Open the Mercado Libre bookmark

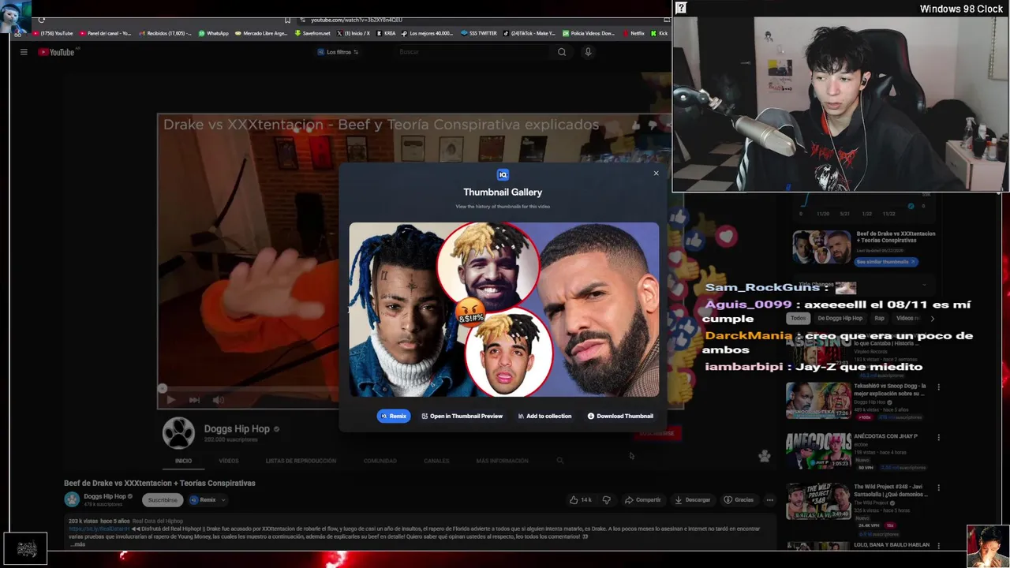(261, 33)
